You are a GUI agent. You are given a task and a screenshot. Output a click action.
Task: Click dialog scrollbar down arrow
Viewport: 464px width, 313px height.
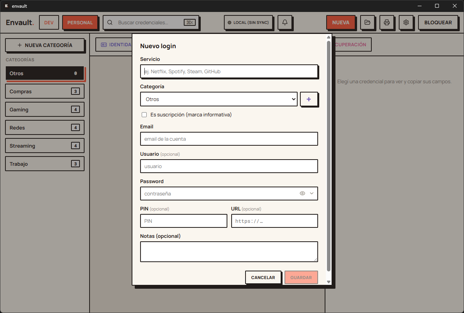(x=329, y=282)
